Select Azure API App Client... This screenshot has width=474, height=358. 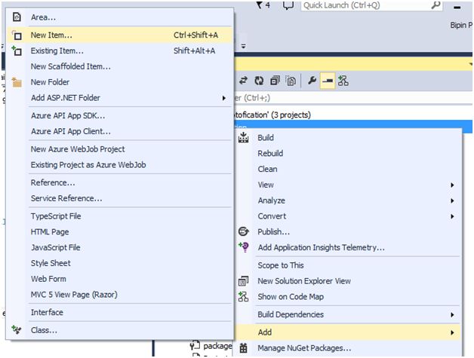click(120, 131)
